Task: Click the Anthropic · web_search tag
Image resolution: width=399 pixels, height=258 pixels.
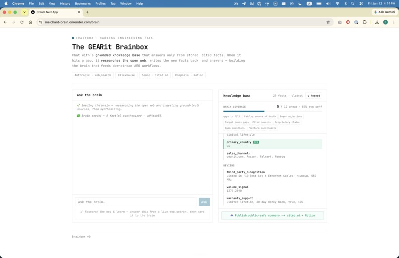Action: pyautogui.click(x=93, y=75)
